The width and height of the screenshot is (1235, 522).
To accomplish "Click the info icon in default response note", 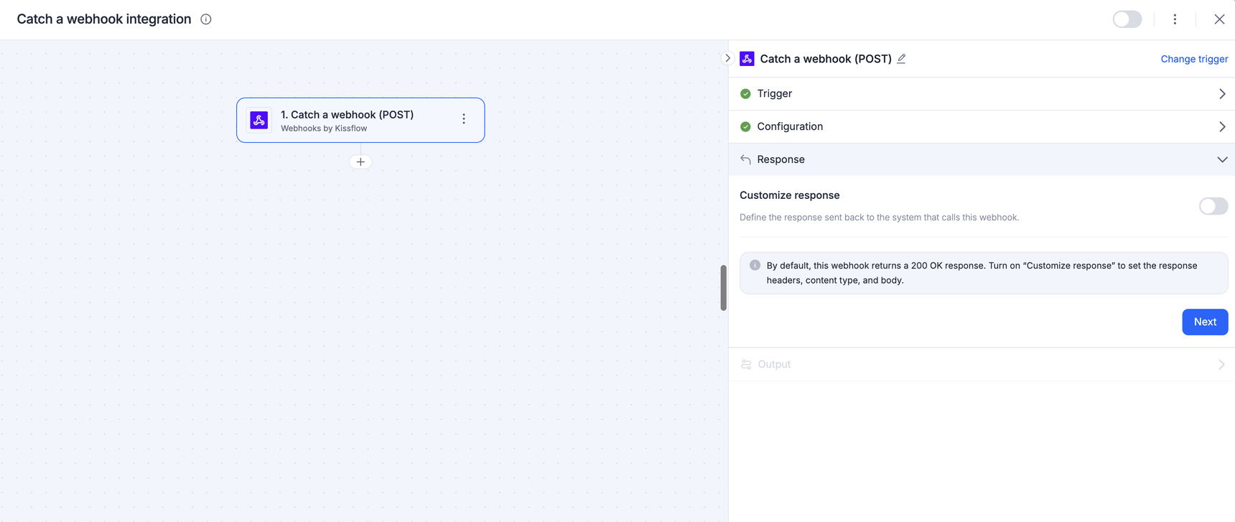I will [x=755, y=265].
